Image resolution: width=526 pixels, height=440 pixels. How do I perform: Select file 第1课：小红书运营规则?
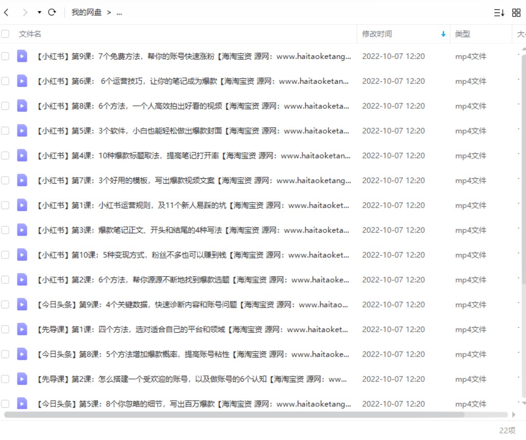click(193, 205)
